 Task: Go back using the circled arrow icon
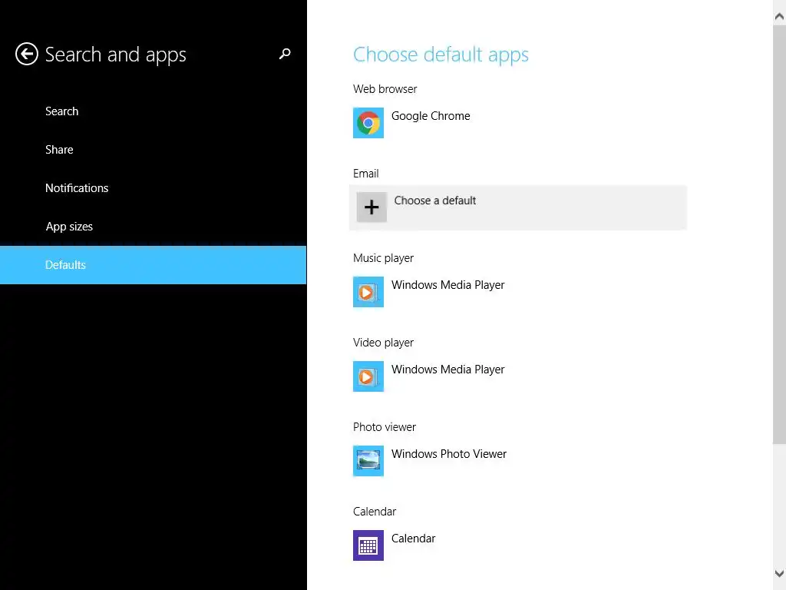click(27, 54)
